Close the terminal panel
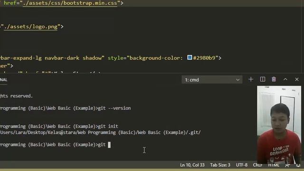 click(x=296, y=79)
